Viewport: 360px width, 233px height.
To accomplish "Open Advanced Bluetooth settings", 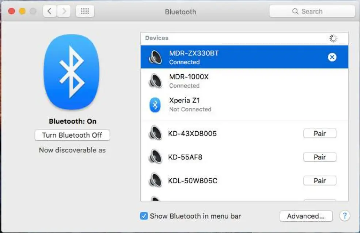I will [x=306, y=216].
